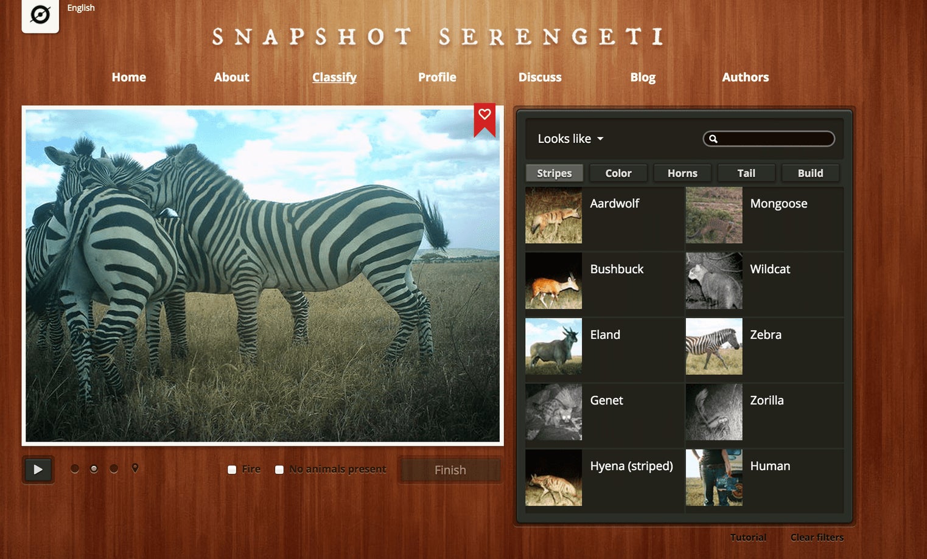
Task: Change the English language selector
Action: (81, 8)
